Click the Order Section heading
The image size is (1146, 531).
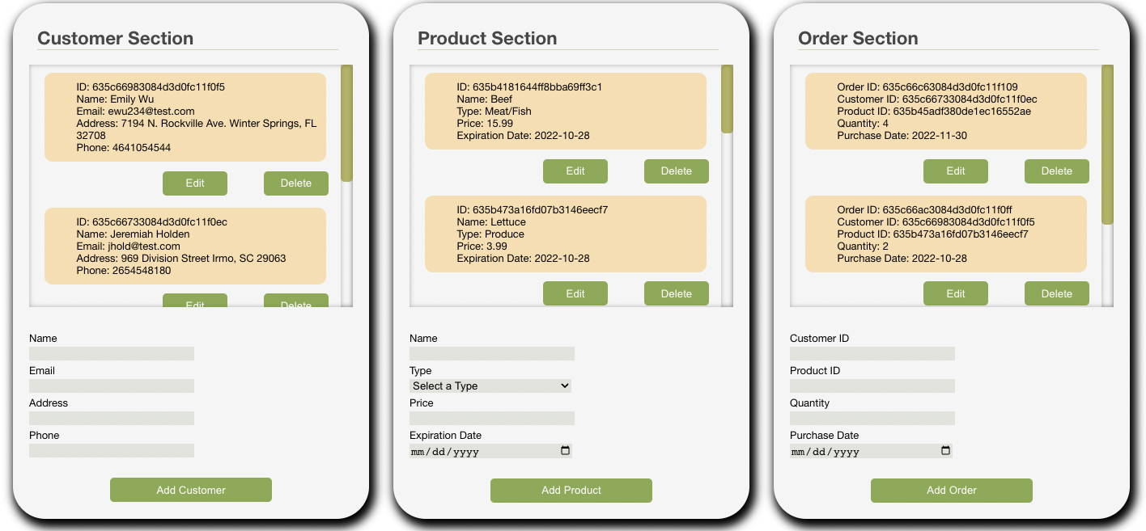858,38
